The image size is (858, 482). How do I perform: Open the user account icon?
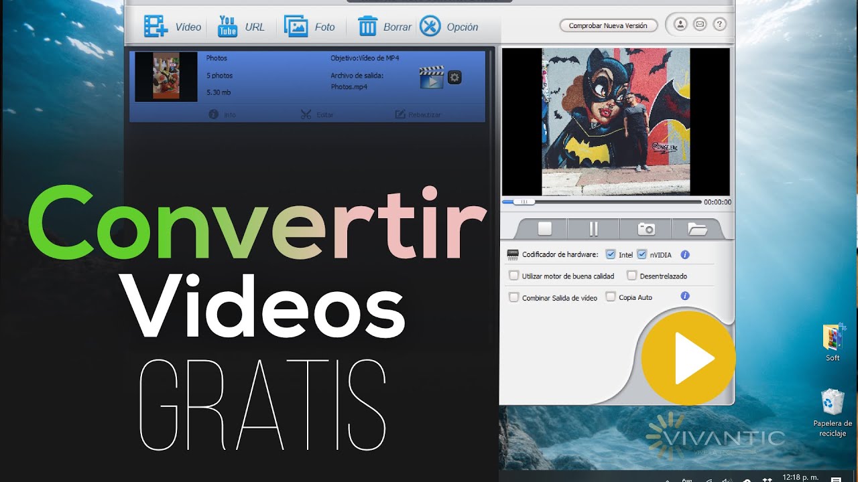[x=680, y=25]
